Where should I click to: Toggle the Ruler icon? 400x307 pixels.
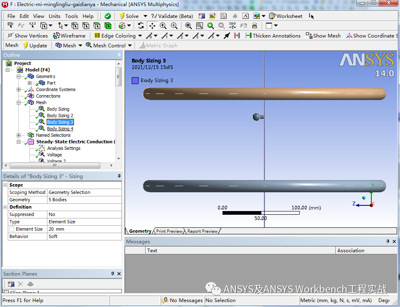click(254, 25)
